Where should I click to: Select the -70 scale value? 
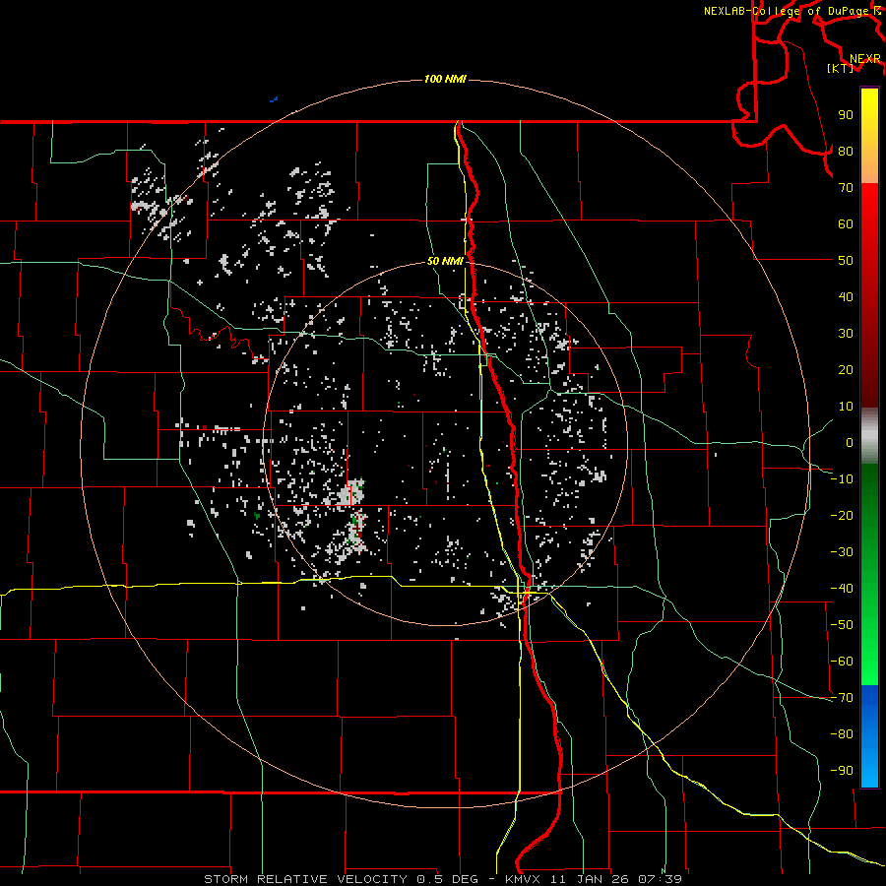tap(842, 698)
